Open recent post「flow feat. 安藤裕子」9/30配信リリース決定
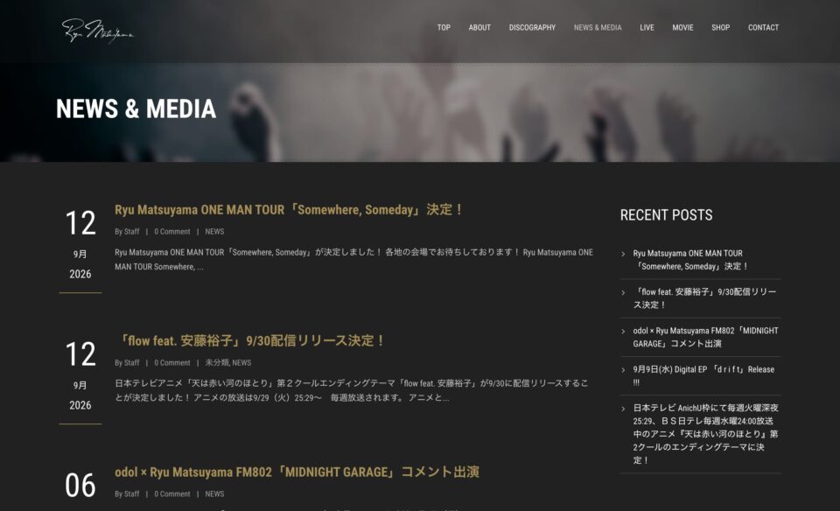The height and width of the screenshot is (511, 840). coord(704,298)
